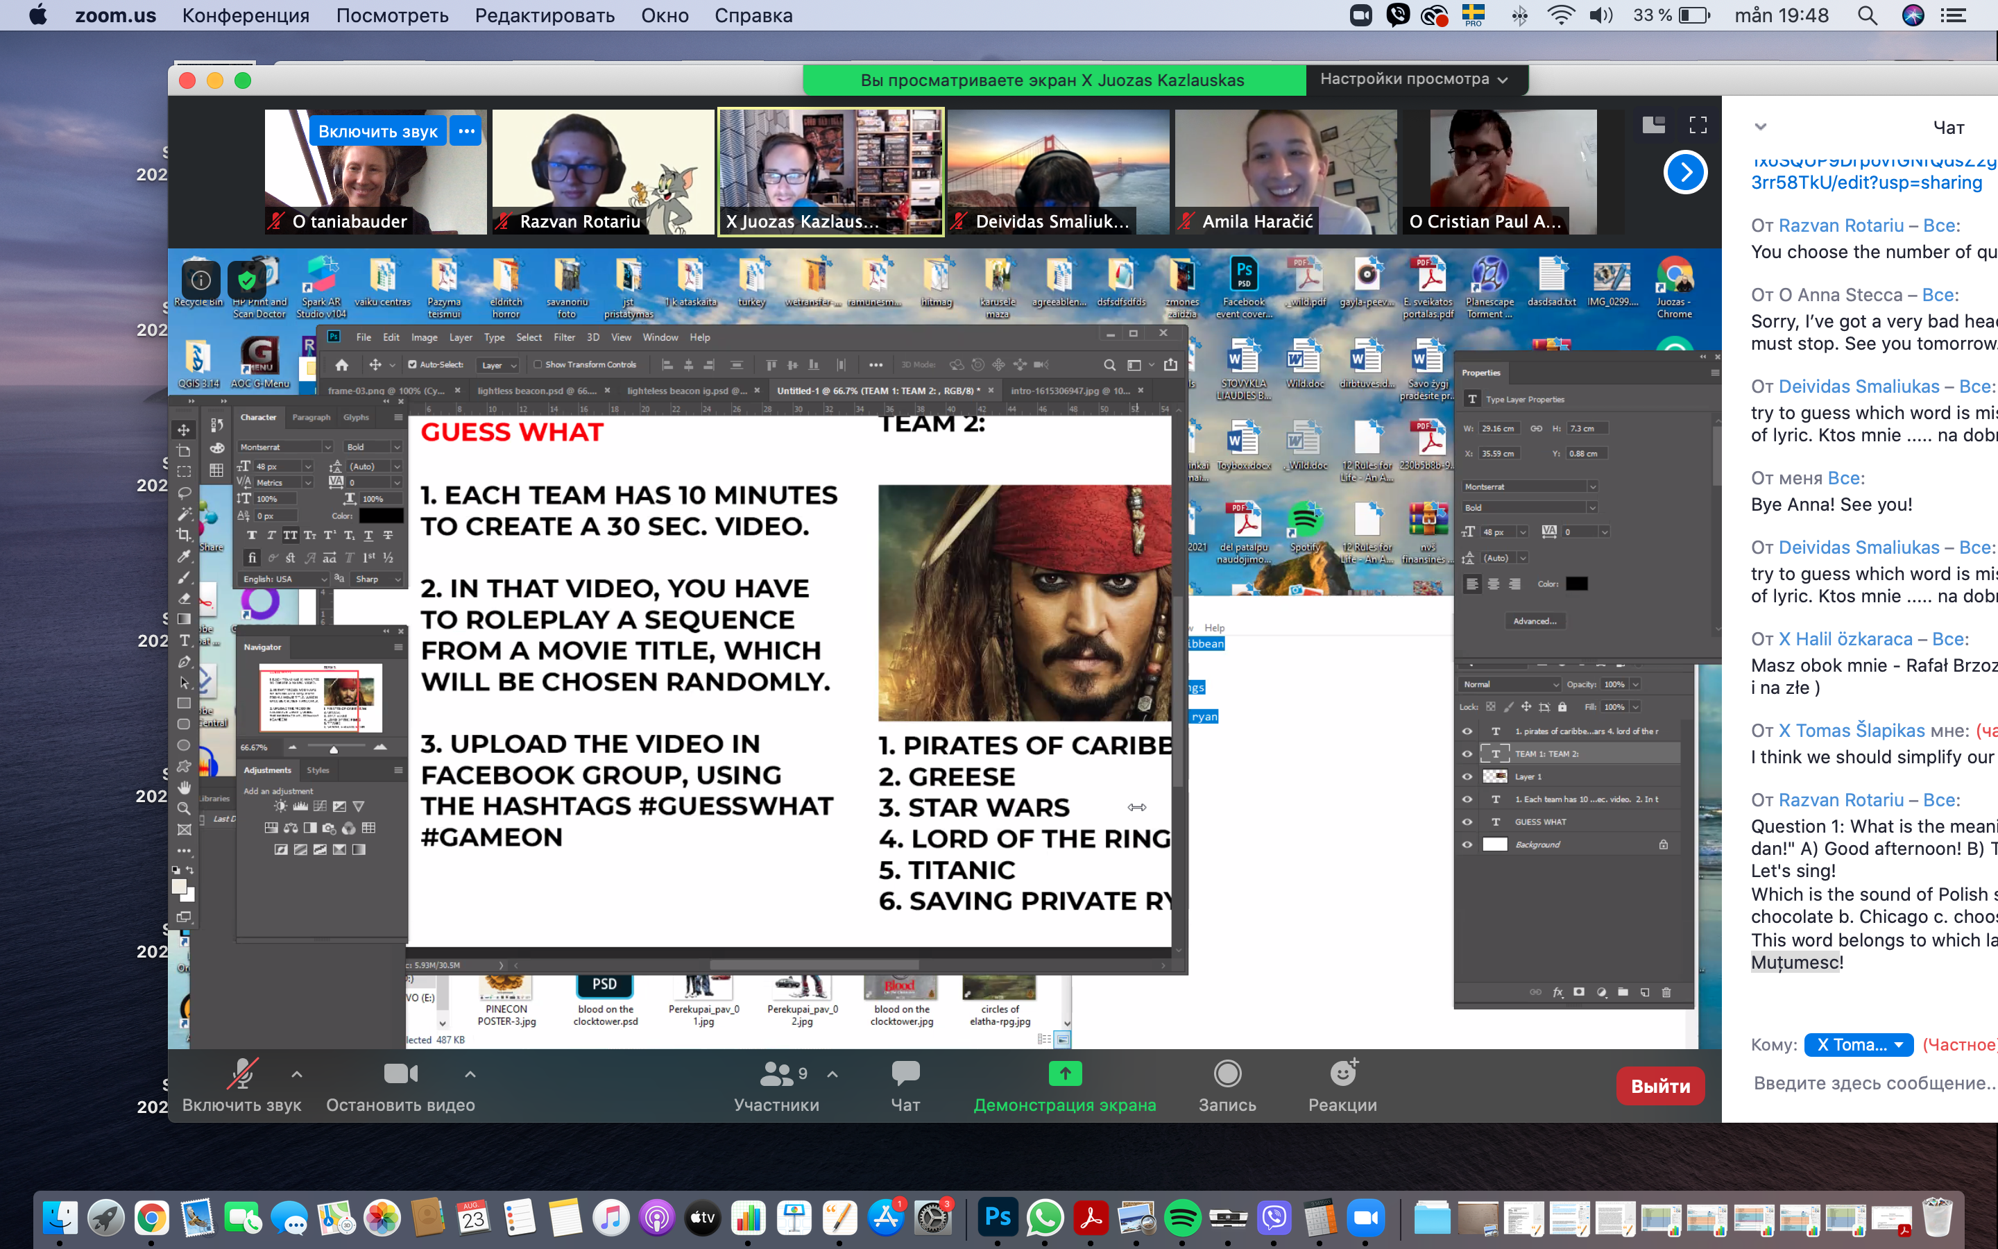
Task: Select the Move tool in Photoshop toolbar
Action: pos(184,430)
